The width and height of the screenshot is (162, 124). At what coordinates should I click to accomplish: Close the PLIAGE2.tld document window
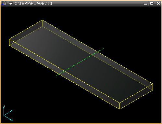click(x=158, y=4)
